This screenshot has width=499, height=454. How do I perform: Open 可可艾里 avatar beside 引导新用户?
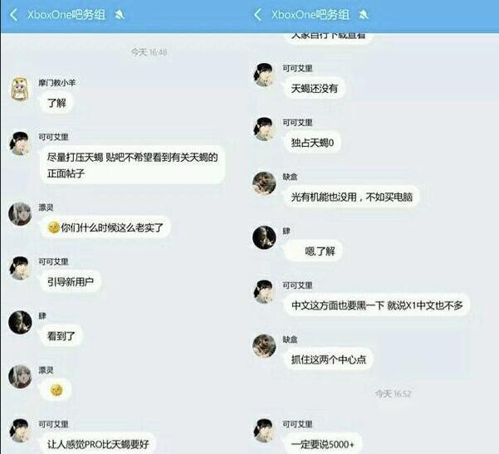[20, 268]
